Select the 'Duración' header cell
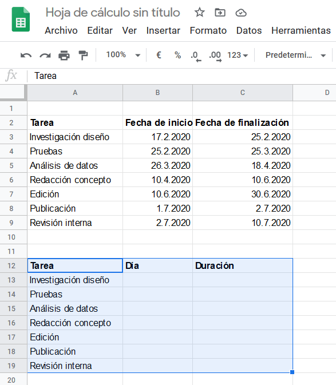Screen dimensions: 336x385 (x=243, y=265)
